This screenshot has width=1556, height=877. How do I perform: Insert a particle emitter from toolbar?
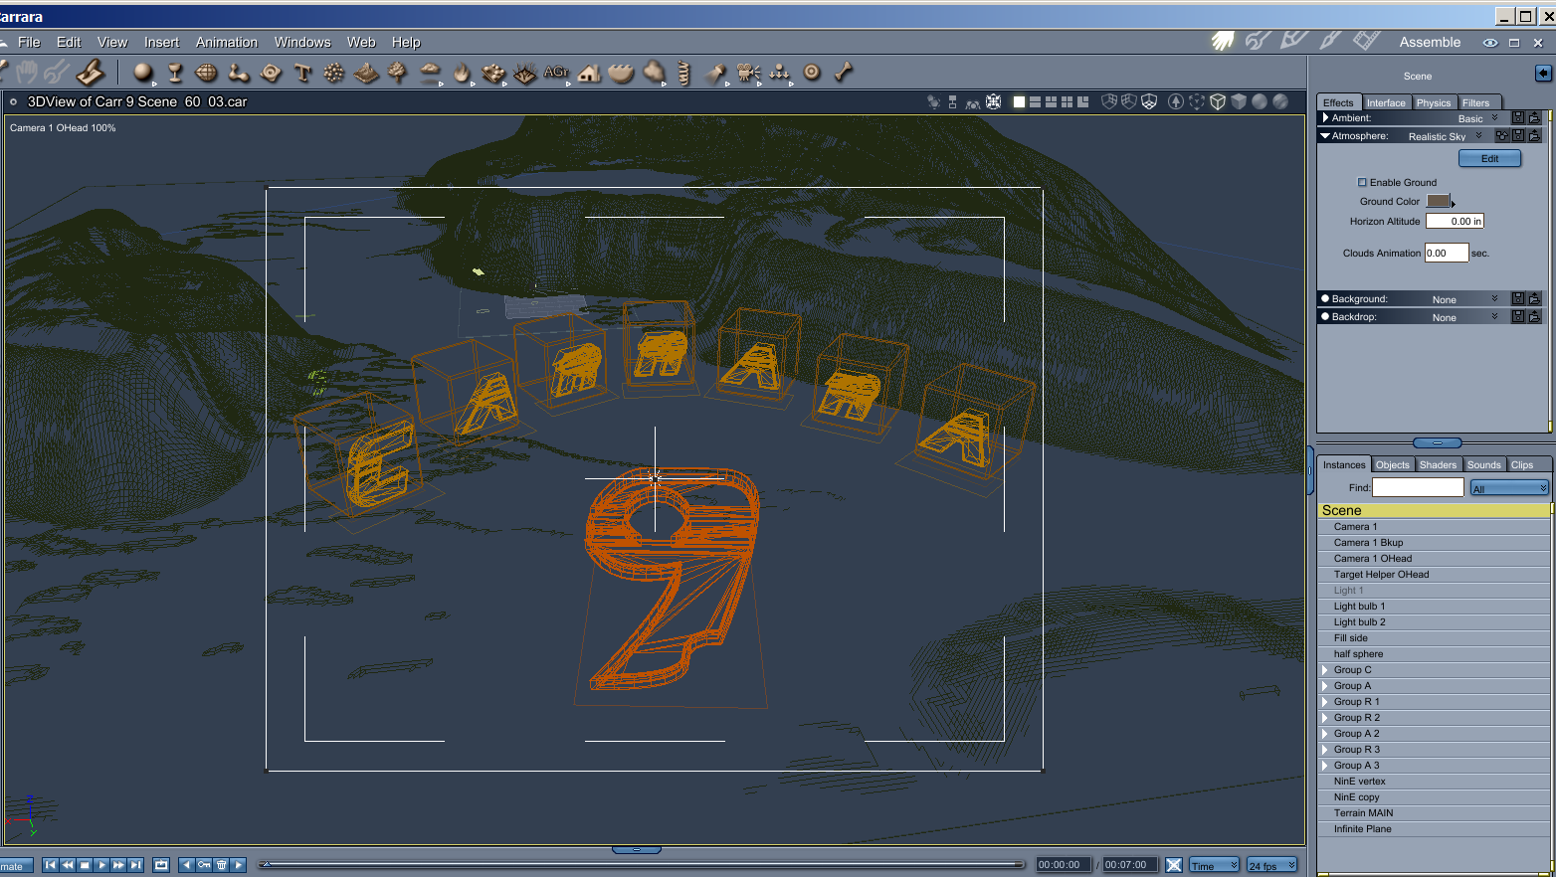pos(334,73)
